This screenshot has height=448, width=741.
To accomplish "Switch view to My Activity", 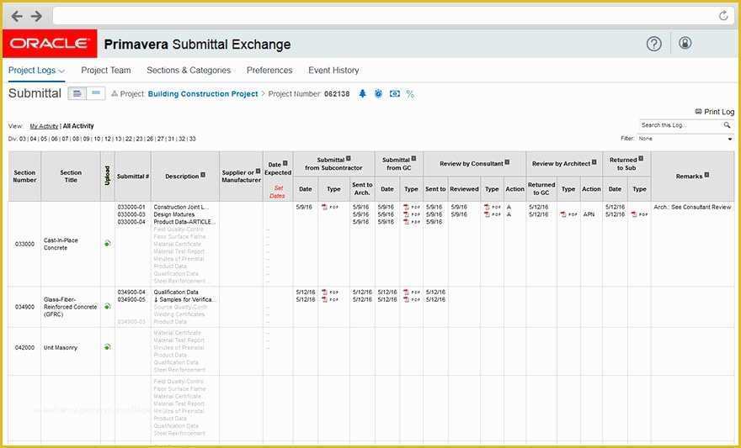I will click(44, 126).
